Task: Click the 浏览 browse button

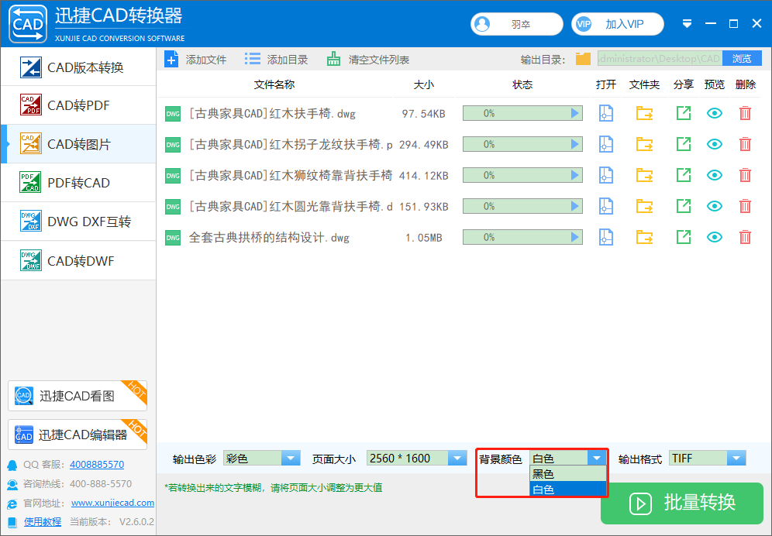Action: (x=742, y=58)
